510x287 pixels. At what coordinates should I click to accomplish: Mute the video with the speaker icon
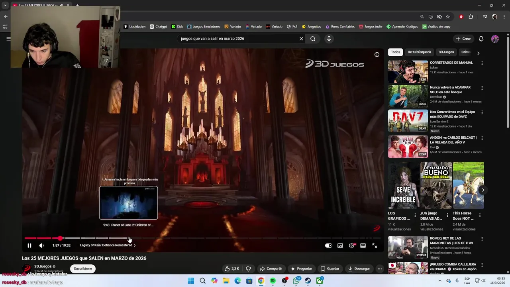(x=41, y=246)
